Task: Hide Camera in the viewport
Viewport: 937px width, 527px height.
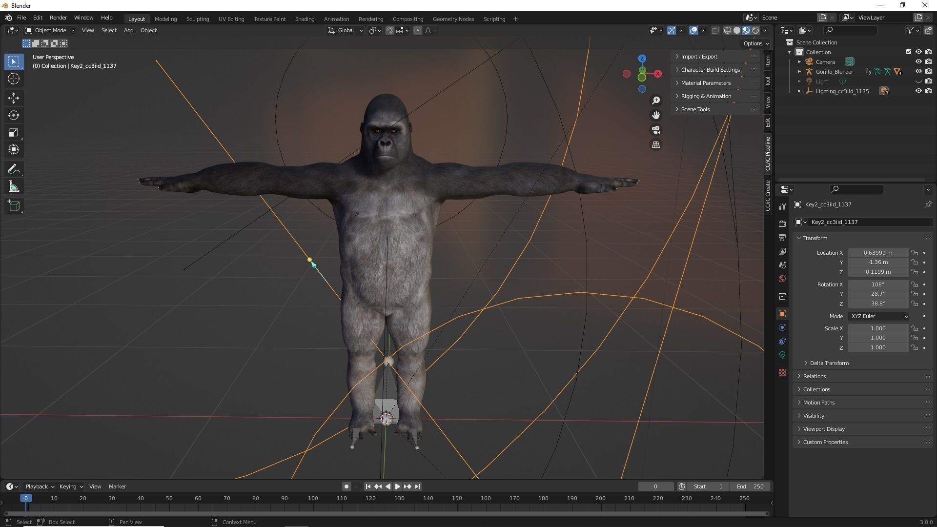Action: [x=918, y=62]
